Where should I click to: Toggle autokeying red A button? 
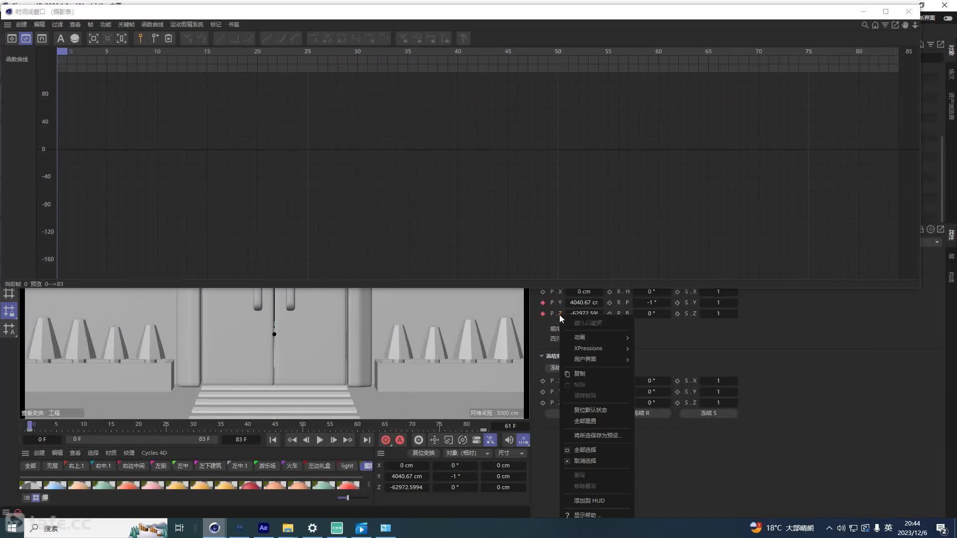[x=400, y=440]
